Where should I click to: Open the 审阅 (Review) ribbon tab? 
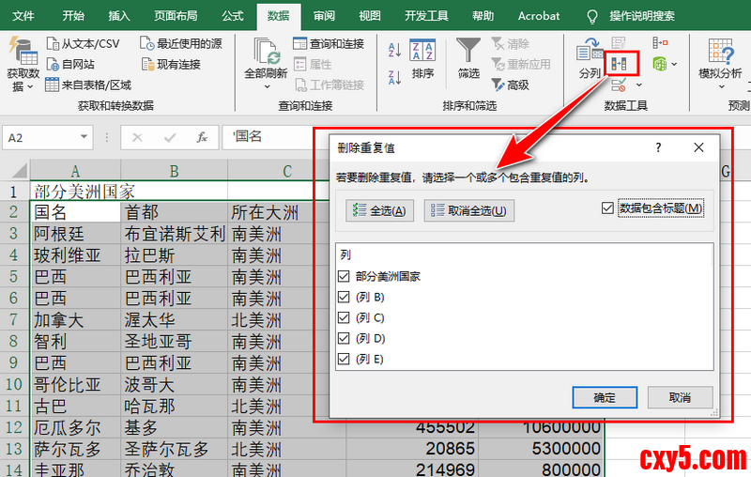tap(324, 16)
